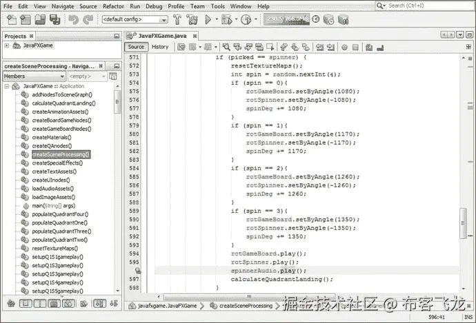This screenshot has height=323, width=476.
Task: Open the Profile menu
Action: (x=176, y=6)
